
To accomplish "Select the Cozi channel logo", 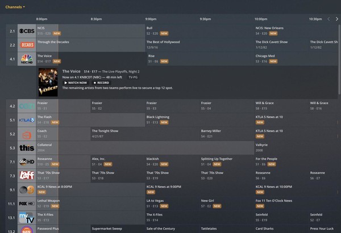I will click(27, 106).
